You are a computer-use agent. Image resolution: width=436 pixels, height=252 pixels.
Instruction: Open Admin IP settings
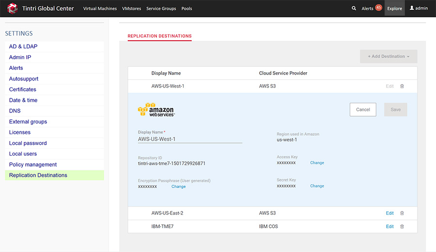54,57
